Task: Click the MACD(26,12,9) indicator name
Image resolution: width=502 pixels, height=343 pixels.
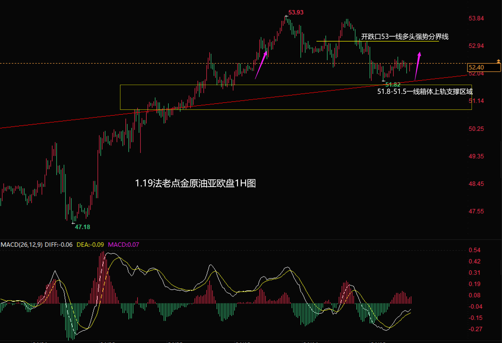Action: pos(22,245)
